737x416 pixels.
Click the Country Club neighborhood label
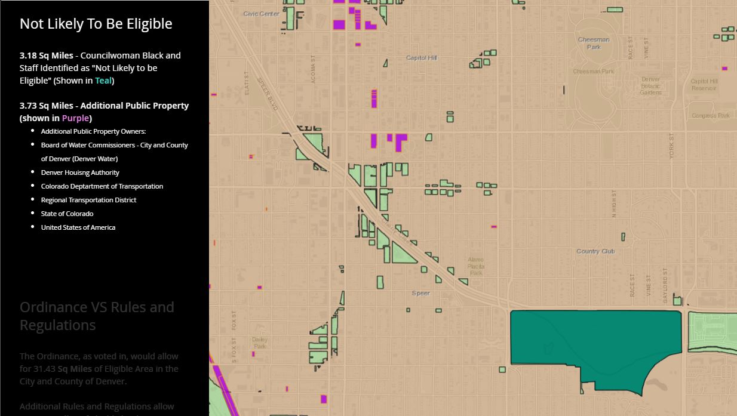[x=595, y=251]
